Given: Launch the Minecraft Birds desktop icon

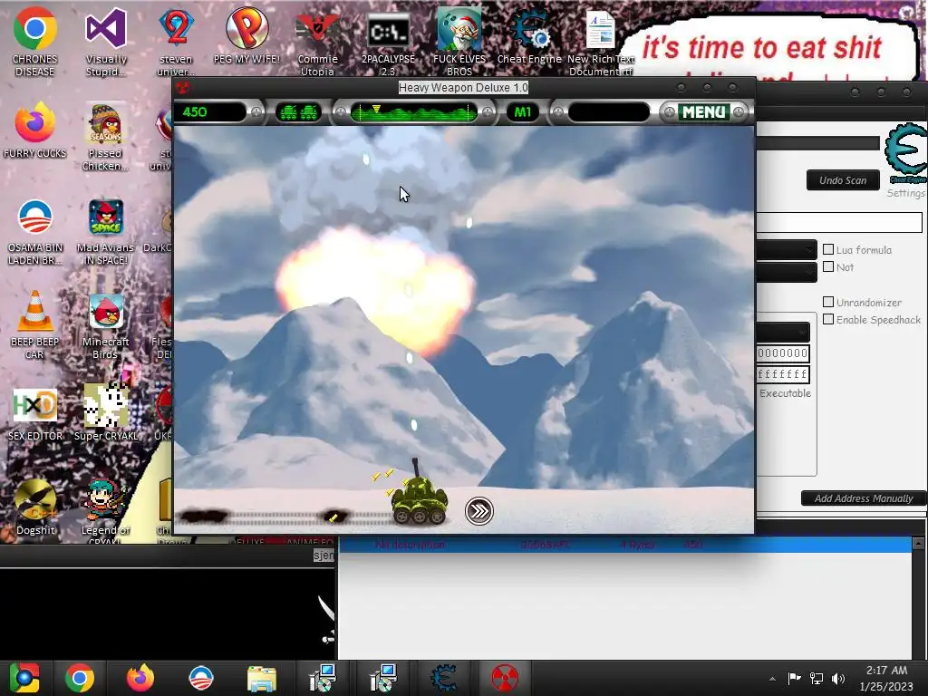Looking at the screenshot, I should 105,324.
